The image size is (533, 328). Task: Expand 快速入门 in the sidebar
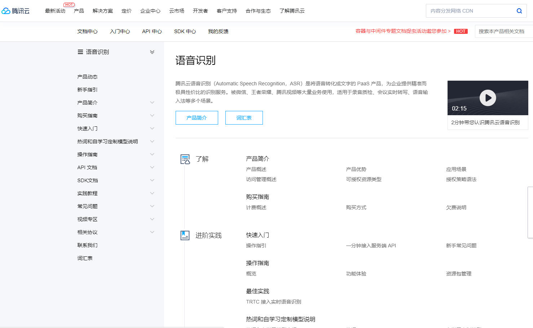(x=152, y=129)
